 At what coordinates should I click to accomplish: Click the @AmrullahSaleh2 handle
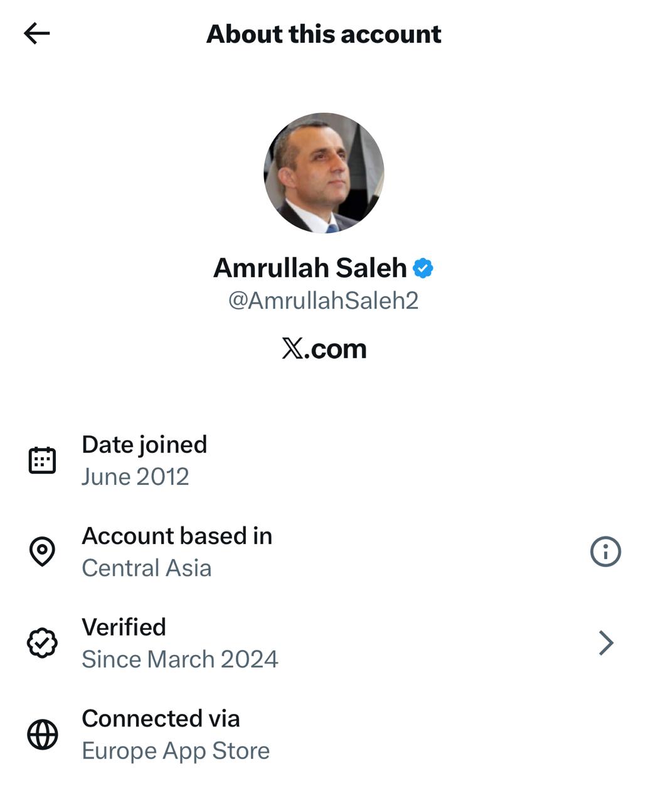point(323,301)
